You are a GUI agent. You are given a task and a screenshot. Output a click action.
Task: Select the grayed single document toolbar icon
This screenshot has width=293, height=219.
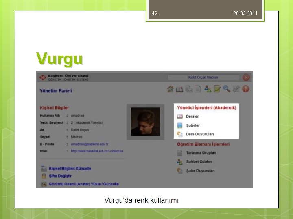(198, 89)
